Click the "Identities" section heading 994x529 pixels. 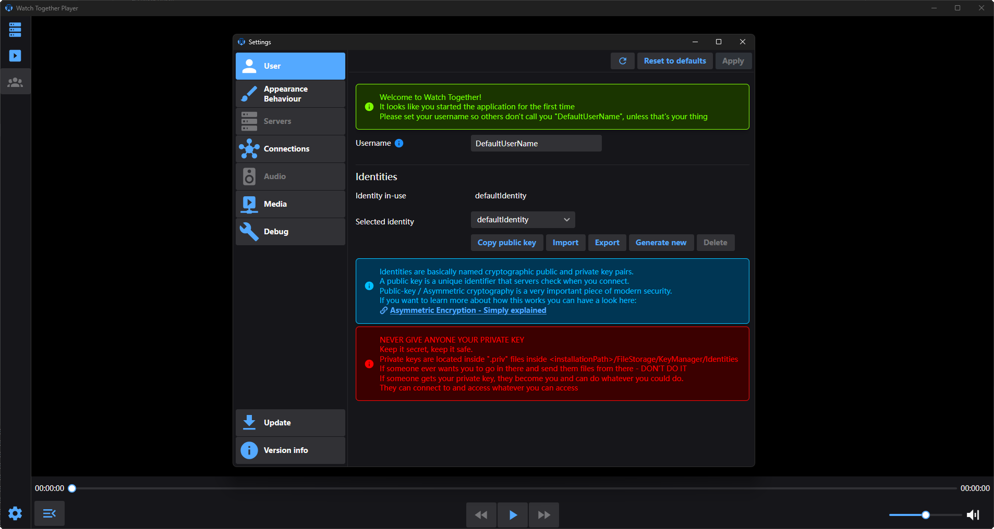[x=377, y=177]
